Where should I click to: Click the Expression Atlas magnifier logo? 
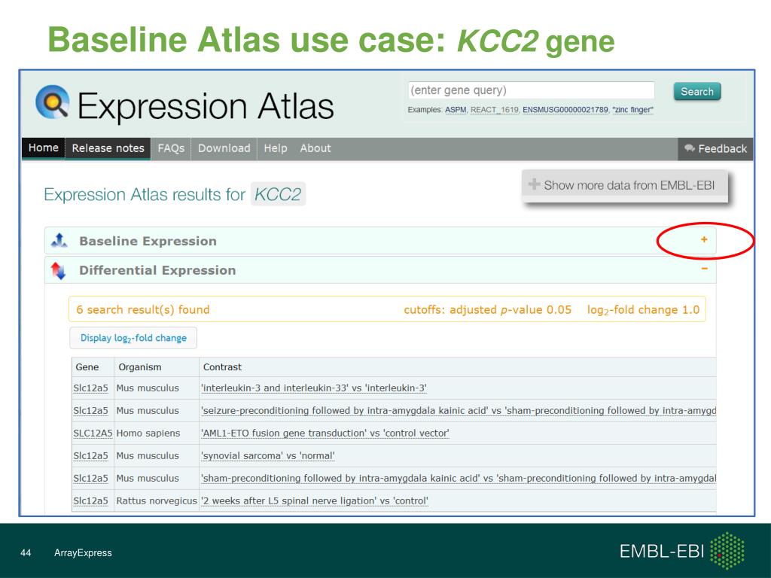tap(53, 102)
